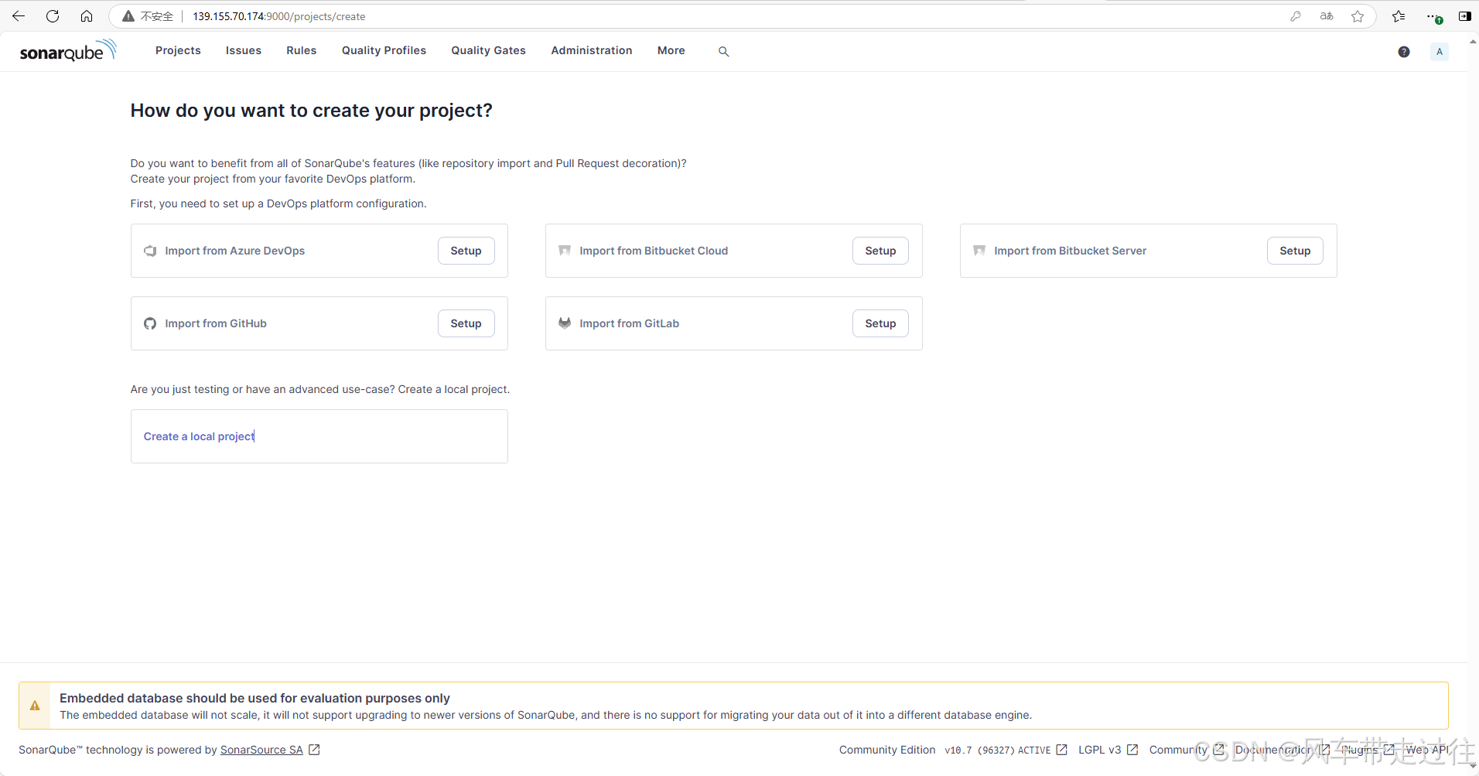Open the LGPL v3 license link

click(x=1099, y=750)
